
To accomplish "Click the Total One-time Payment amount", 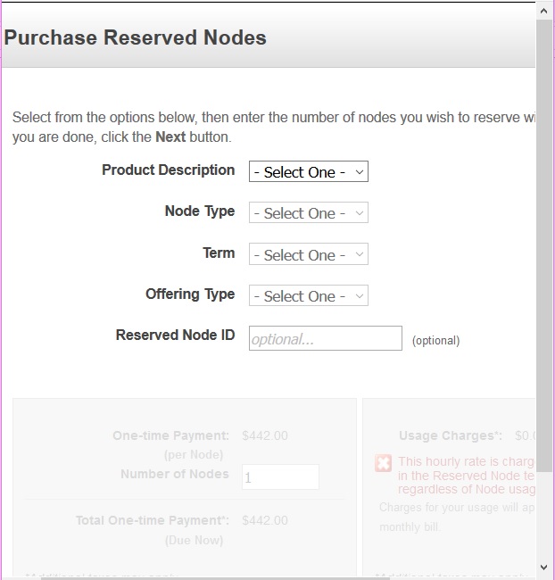I will [265, 520].
